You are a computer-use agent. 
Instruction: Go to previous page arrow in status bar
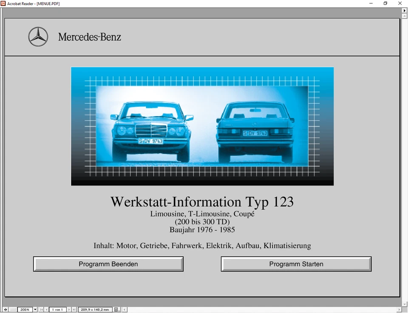[x=47, y=310]
